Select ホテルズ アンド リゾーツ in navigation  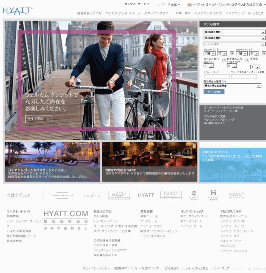tap(123, 13)
